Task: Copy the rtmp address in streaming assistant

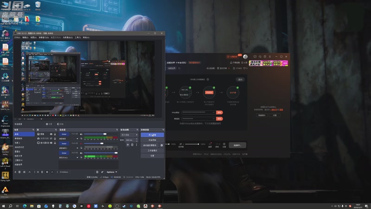Action: [x=219, y=112]
